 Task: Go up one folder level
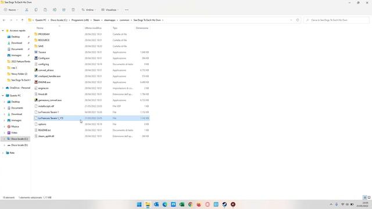[x=22, y=20]
